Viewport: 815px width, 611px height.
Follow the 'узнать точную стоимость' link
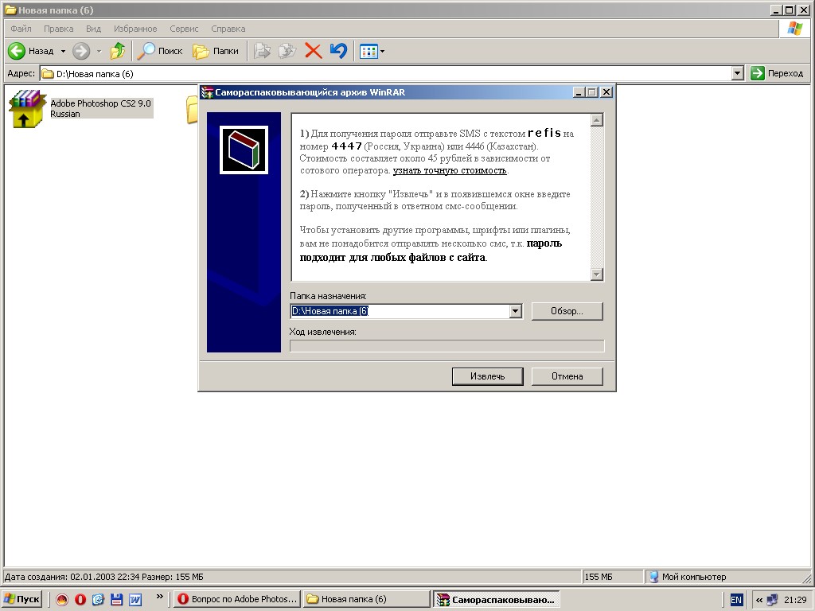coord(450,170)
